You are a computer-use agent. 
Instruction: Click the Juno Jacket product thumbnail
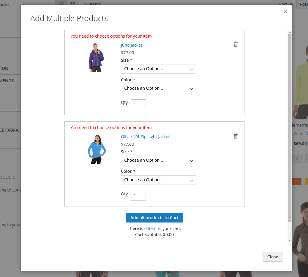[x=96, y=58]
